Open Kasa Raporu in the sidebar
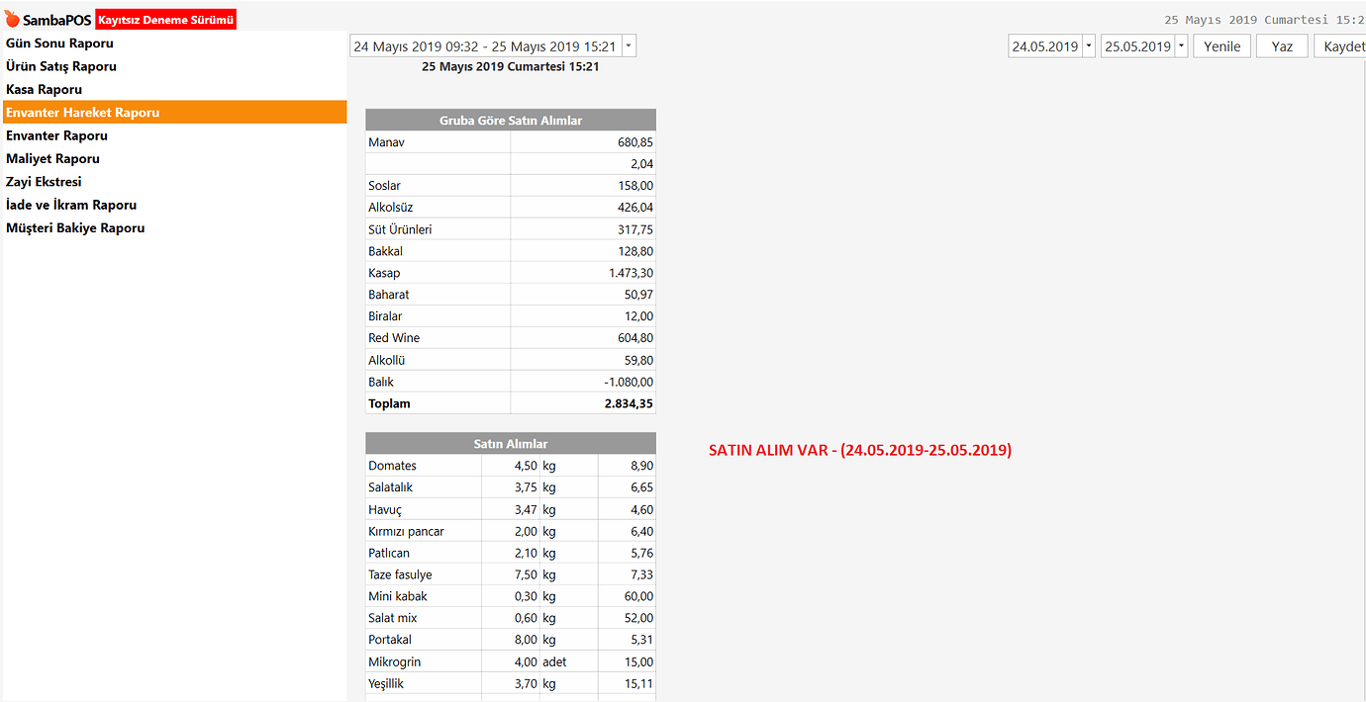The height and width of the screenshot is (702, 1366). 44,89
